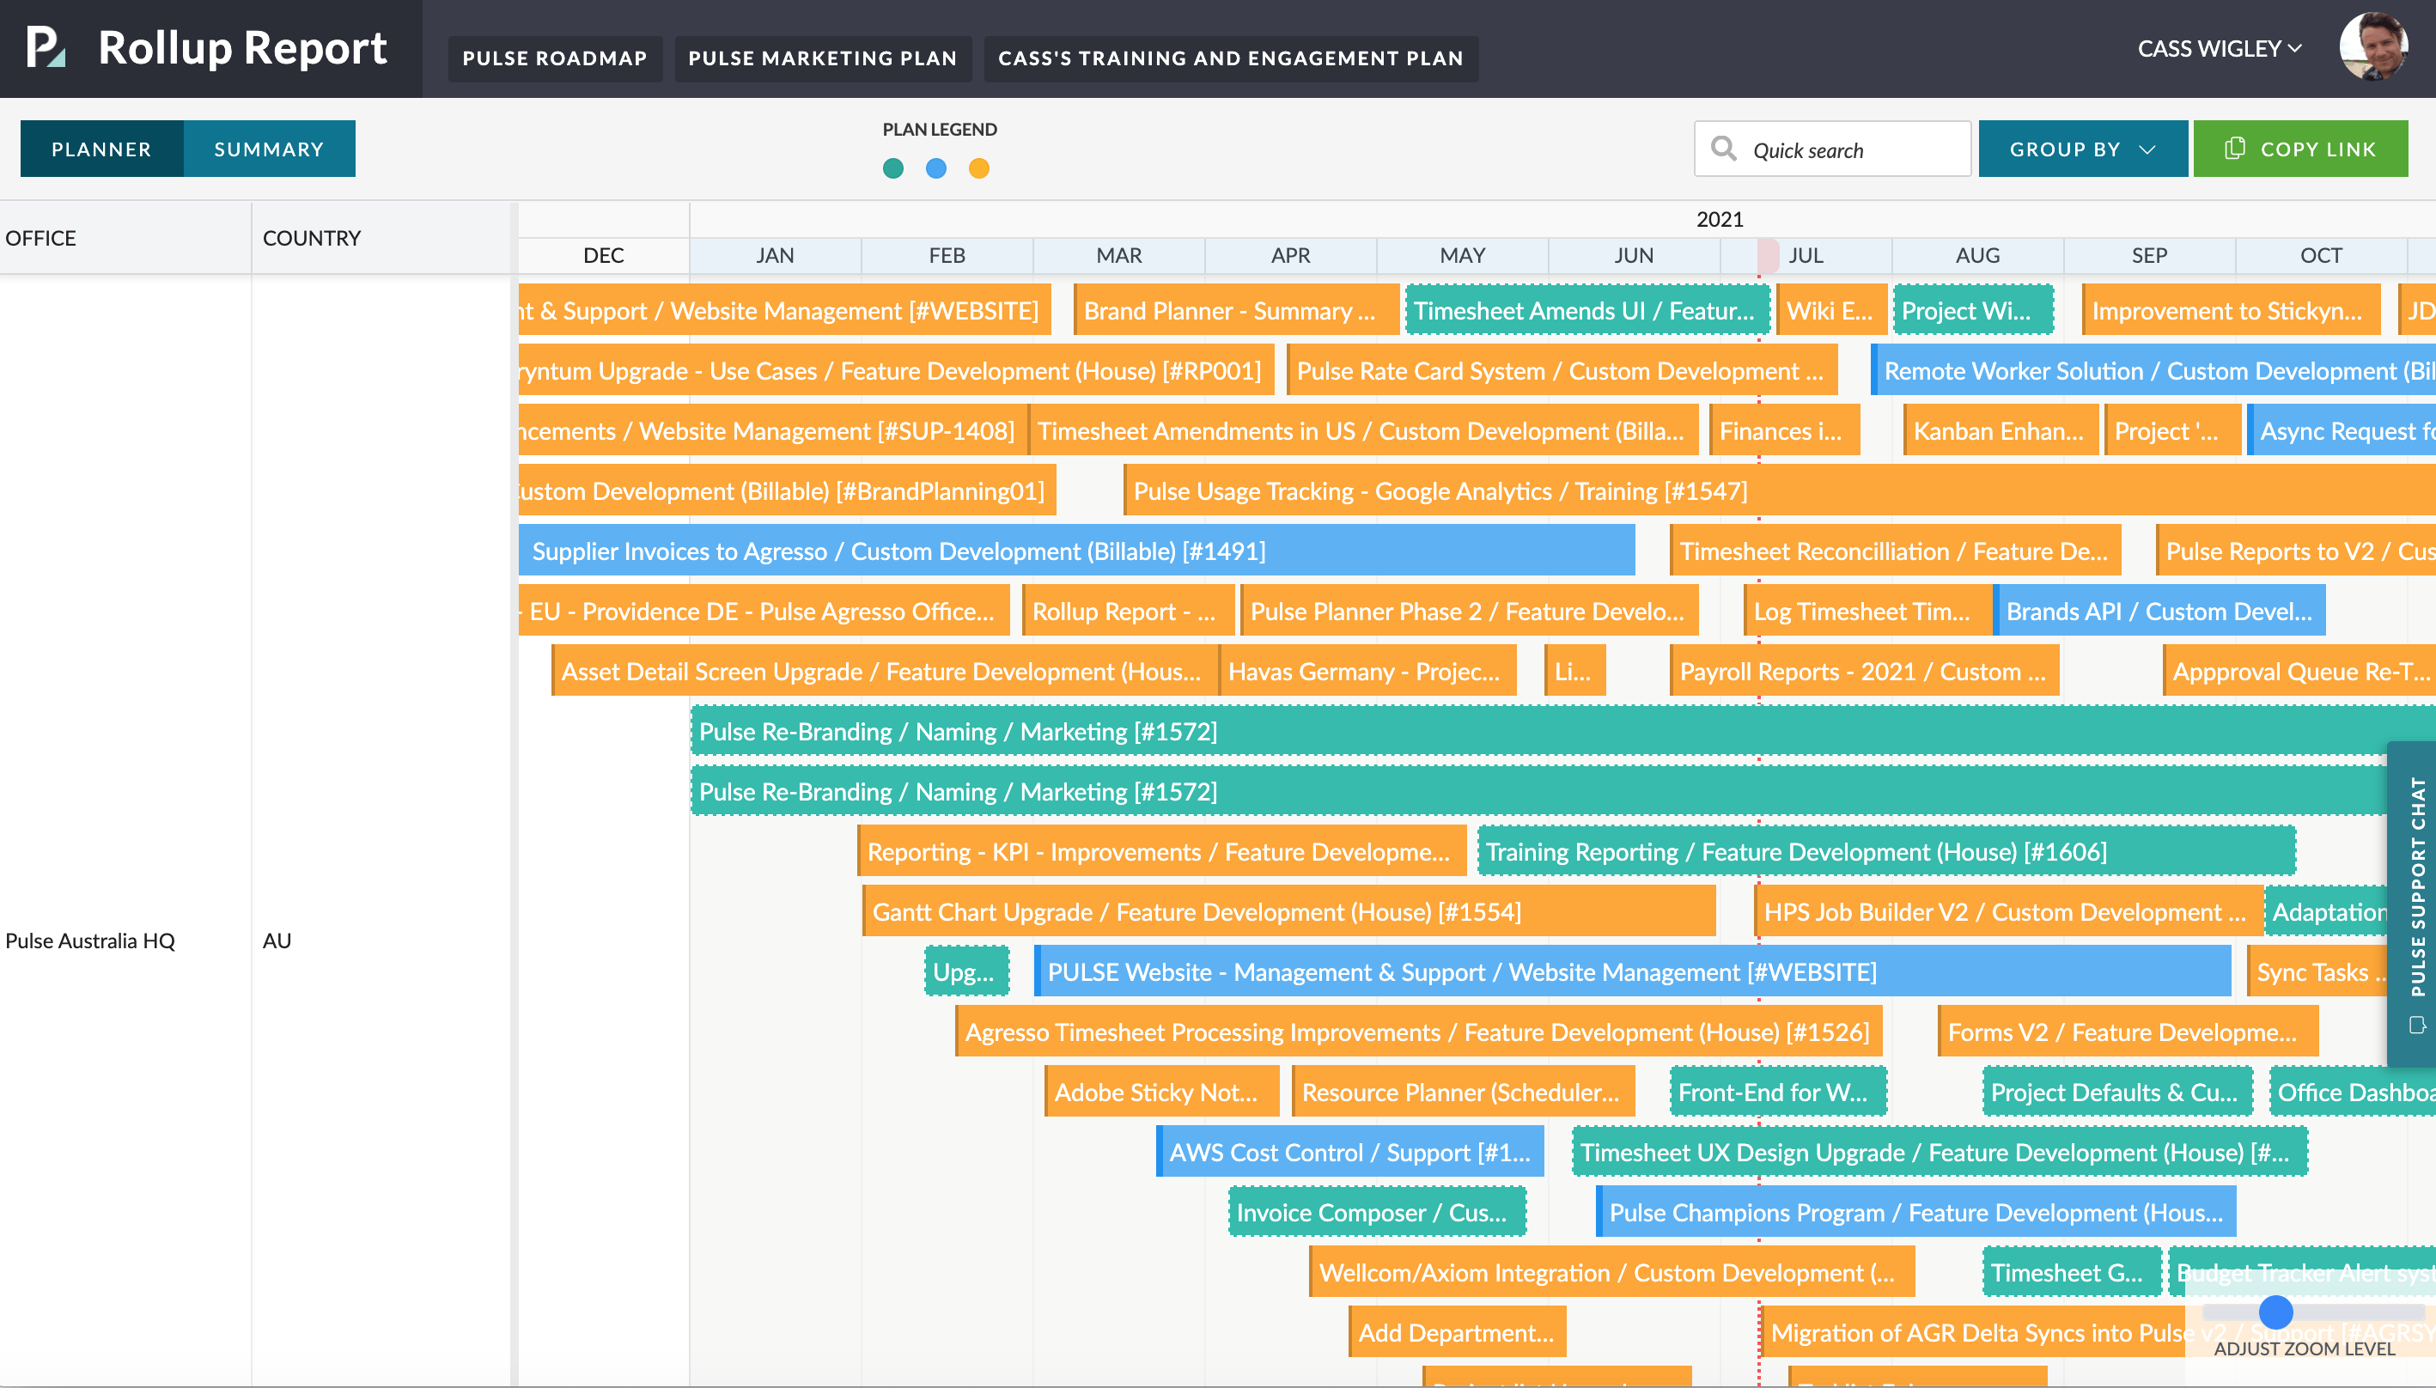Toggle the teal plan legend dot
Viewport: 2436px width, 1388px height.
[x=893, y=168]
